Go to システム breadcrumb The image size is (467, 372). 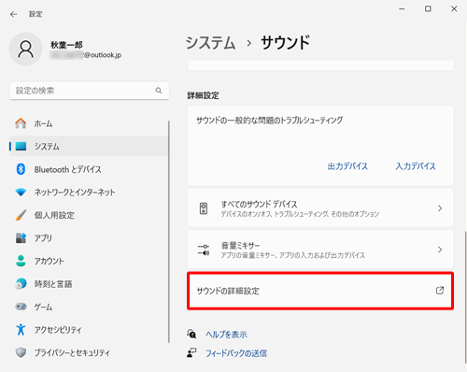click(x=210, y=43)
